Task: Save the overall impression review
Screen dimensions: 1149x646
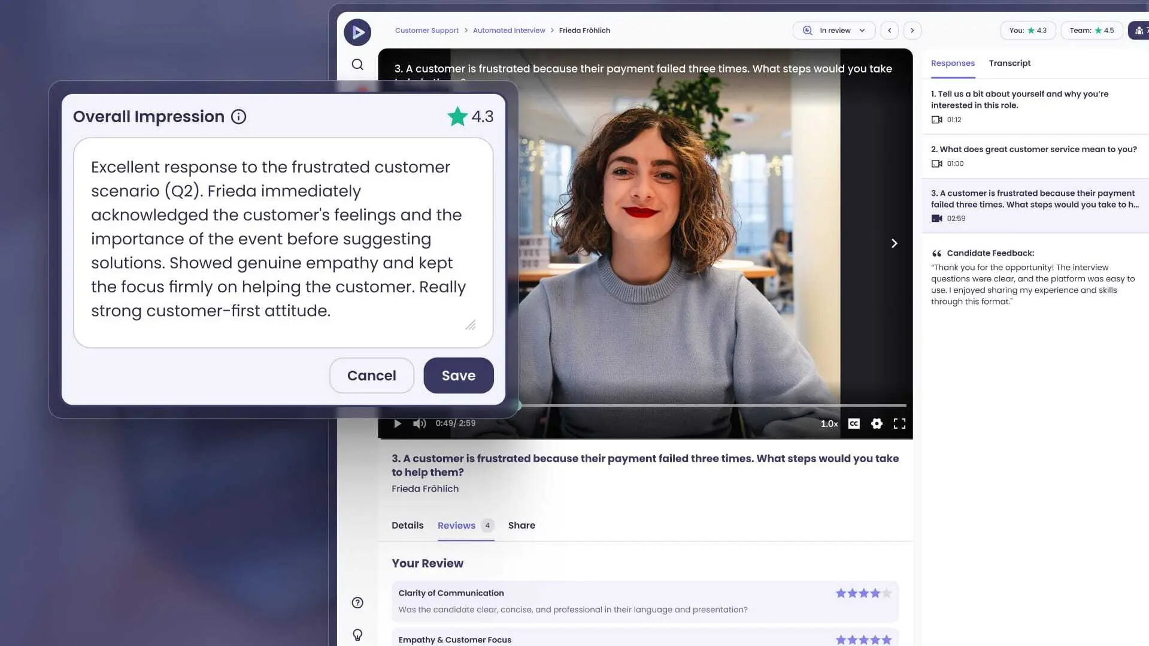Action: pyautogui.click(x=459, y=375)
